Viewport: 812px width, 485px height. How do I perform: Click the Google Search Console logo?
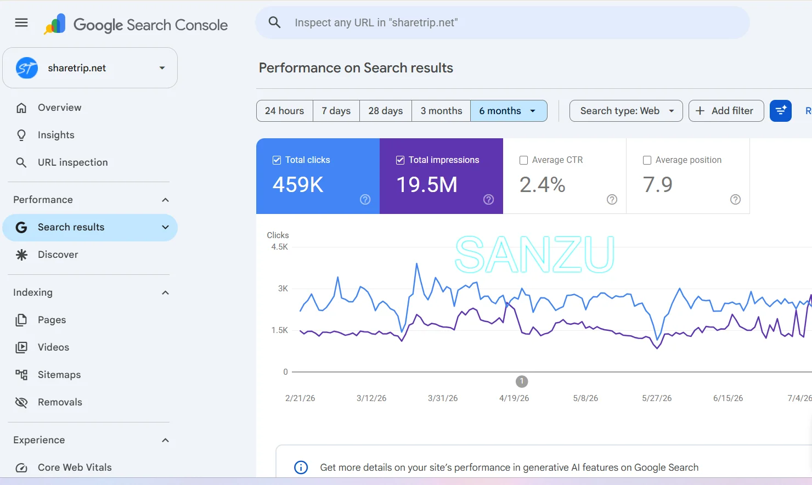(136, 24)
